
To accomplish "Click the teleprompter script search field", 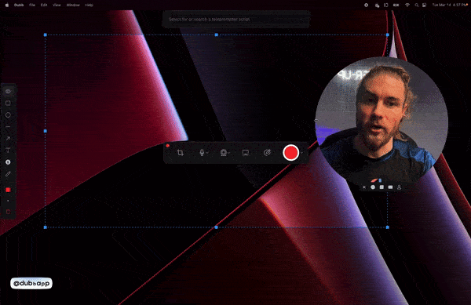I will (x=236, y=19).
